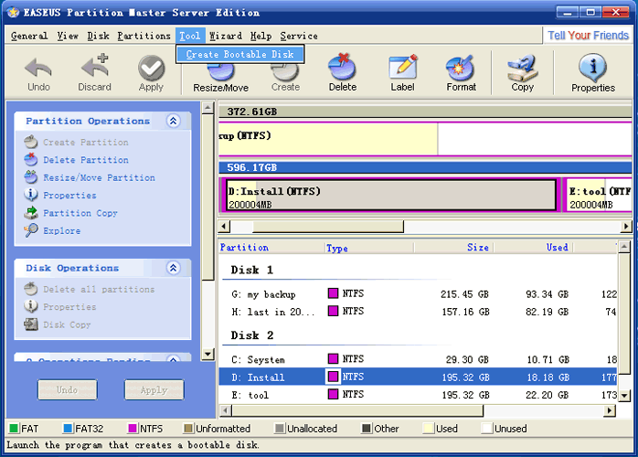Click the EASEUS title bar app icon
Viewport: 638px width, 457px height.
(x=13, y=12)
